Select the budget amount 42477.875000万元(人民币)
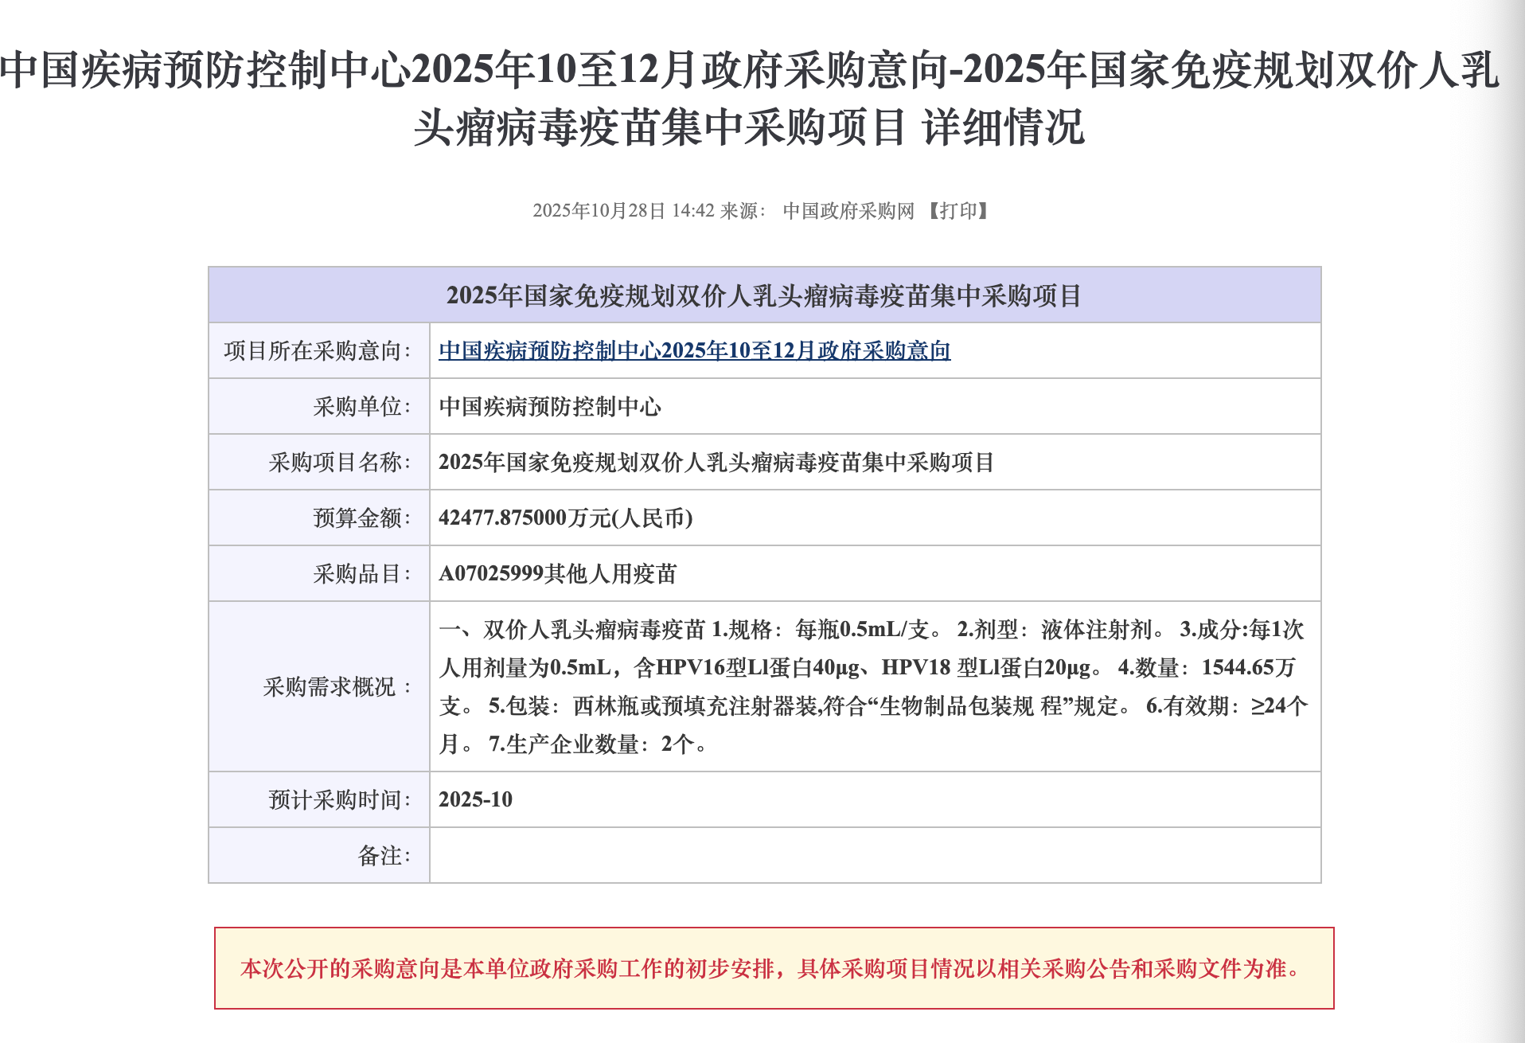Viewport: 1525px width, 1043px height. pyautogui.click(x=567, y=517)
